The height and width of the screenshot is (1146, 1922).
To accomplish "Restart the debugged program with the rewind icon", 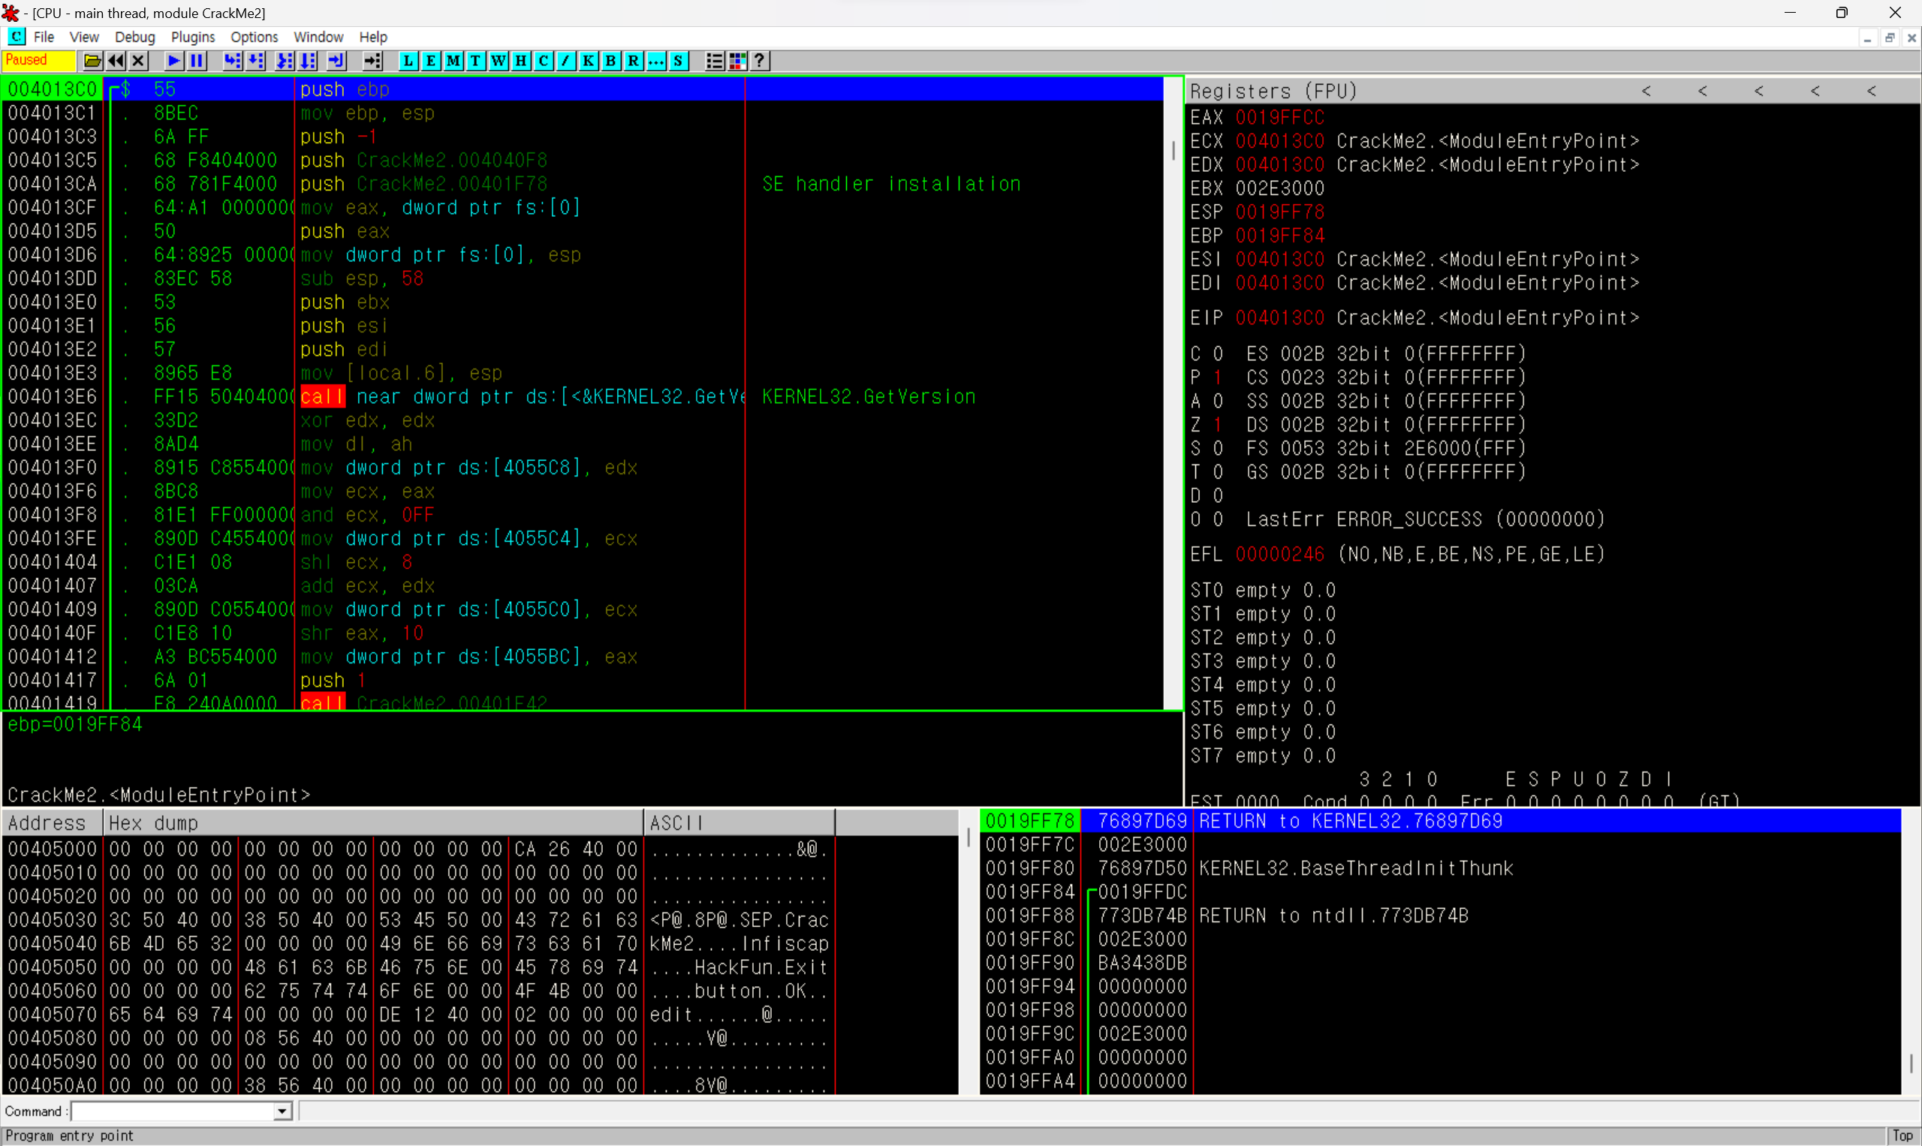I will coord(116,60).
